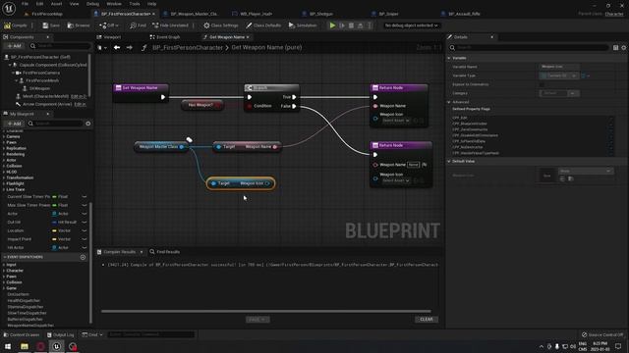Open the Tools menu

(135, 4)
